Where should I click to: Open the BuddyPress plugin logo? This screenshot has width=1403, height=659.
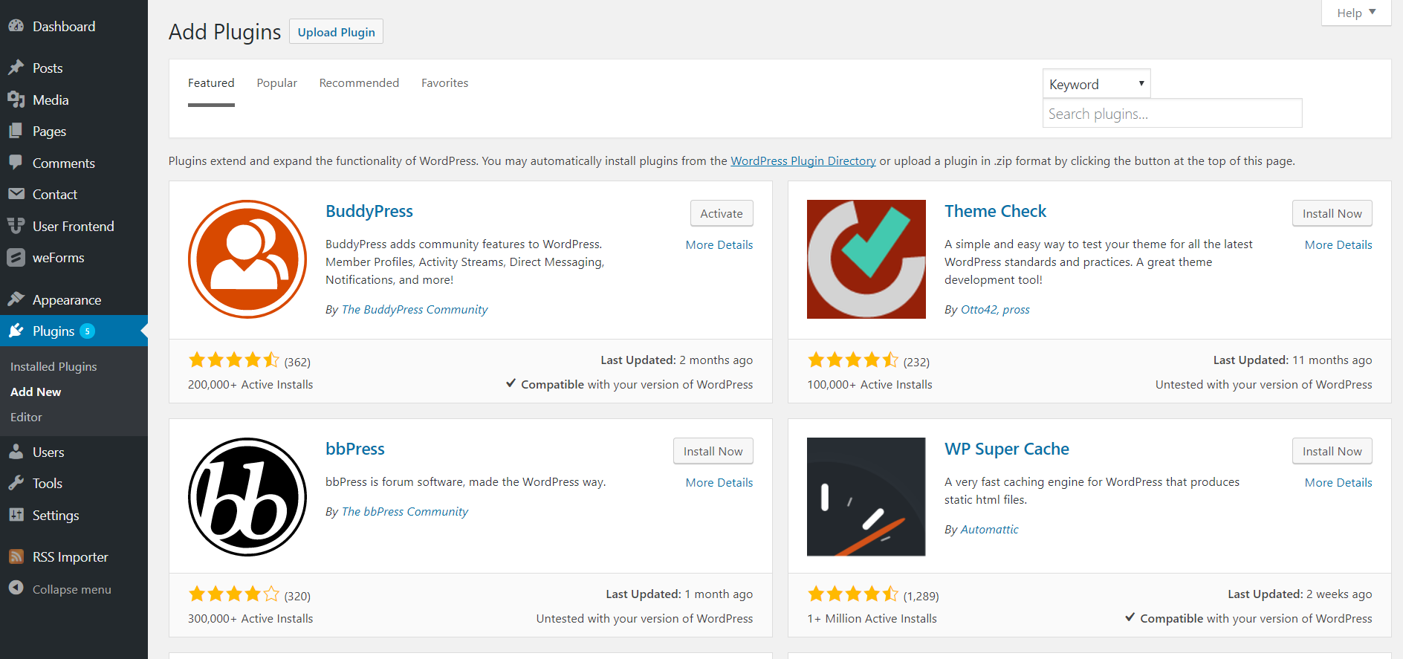(x=247, y=259)
